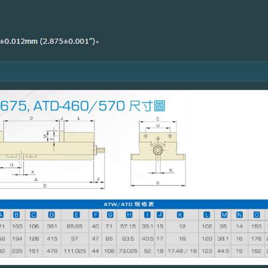Click cell value 73.025 in column H
This screenshot has height=268, width=268.
[x=128, y=251]
